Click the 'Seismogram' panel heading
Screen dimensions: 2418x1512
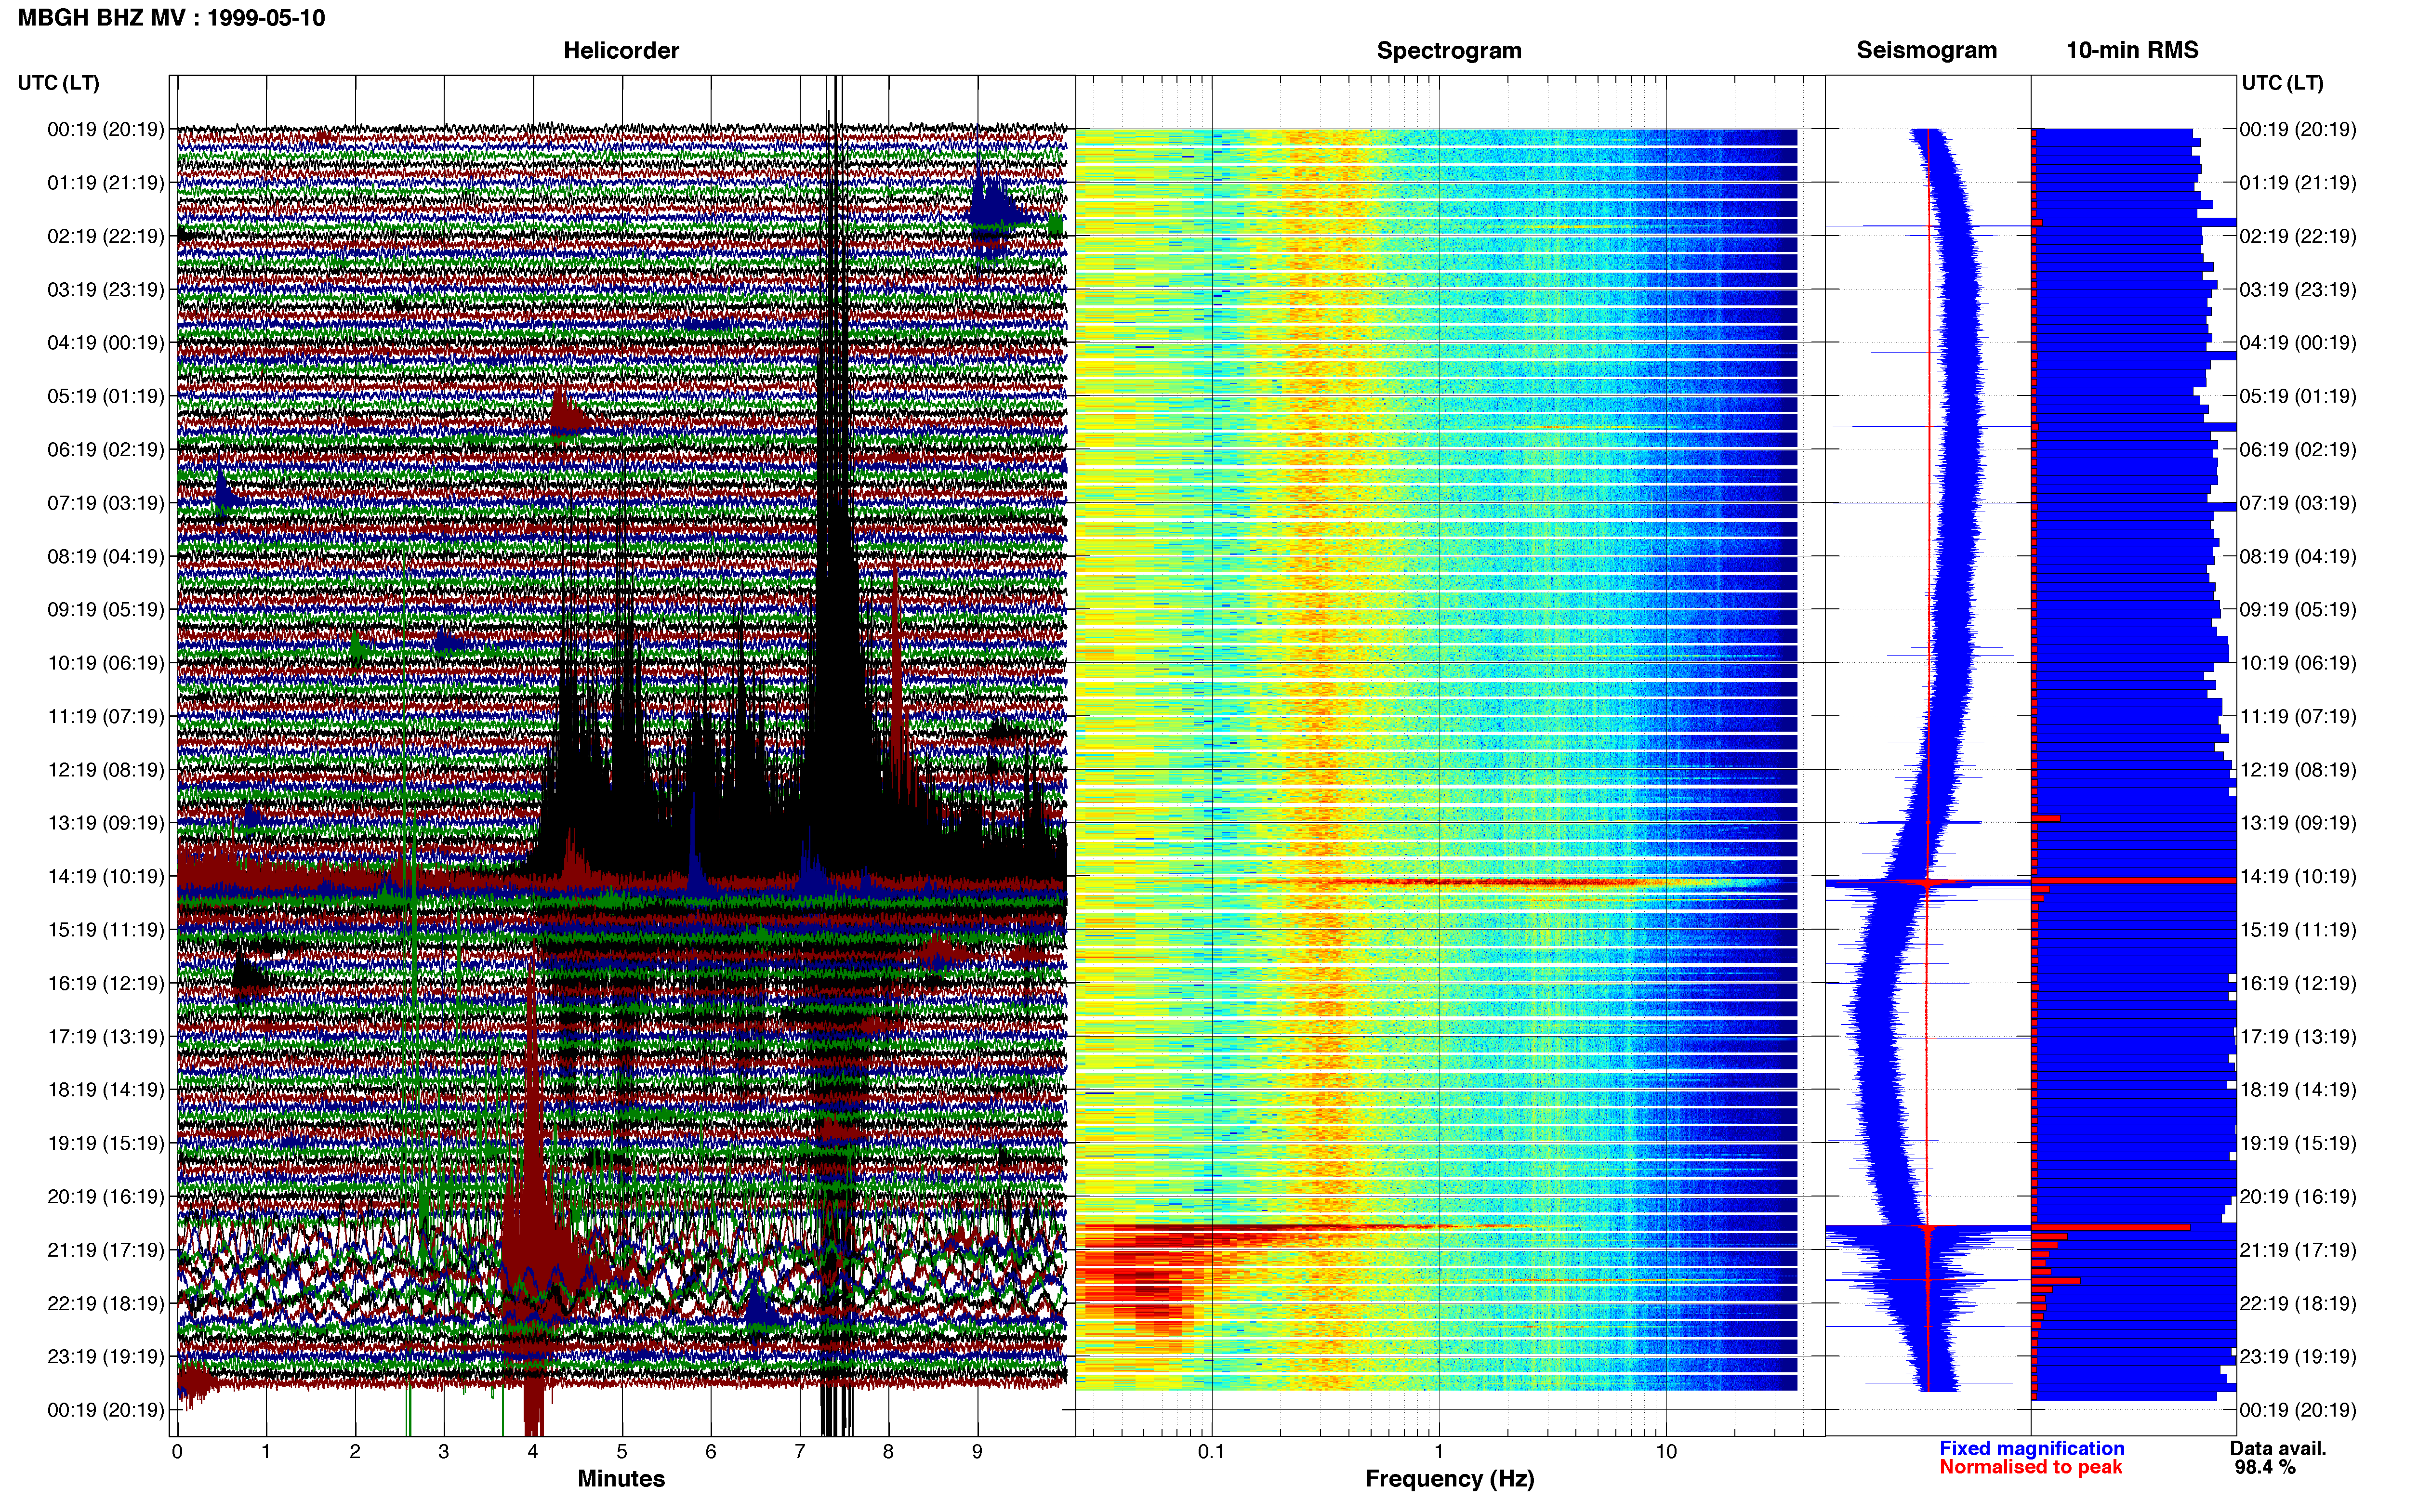(1926, 50)
